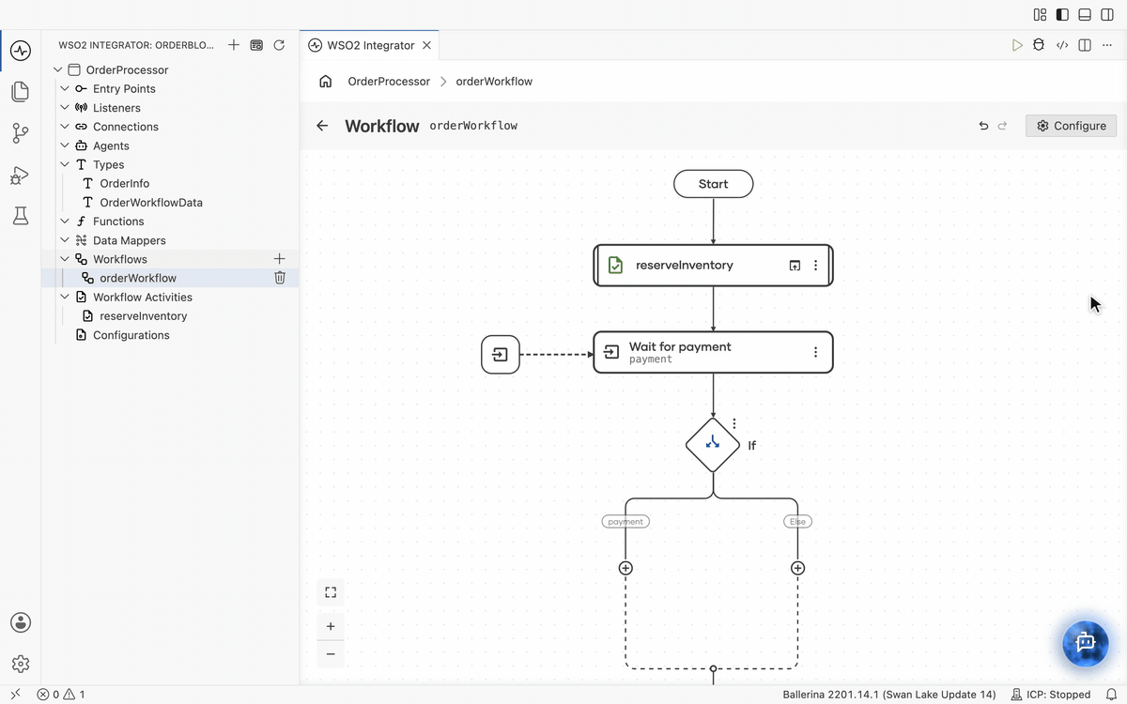Delete the orderWorkflow with trash icon
This screenshot has width=1127, height=704.
point(279,278)
